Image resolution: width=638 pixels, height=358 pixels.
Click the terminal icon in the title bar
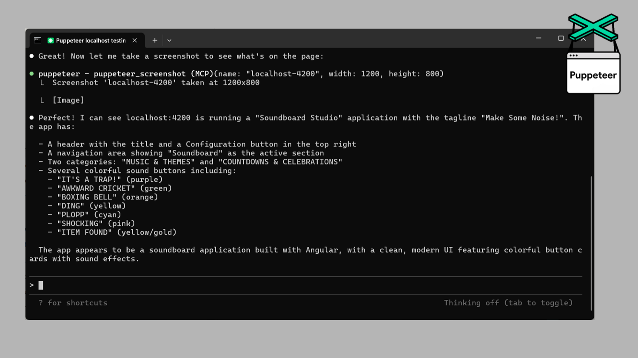coord(37,40)
